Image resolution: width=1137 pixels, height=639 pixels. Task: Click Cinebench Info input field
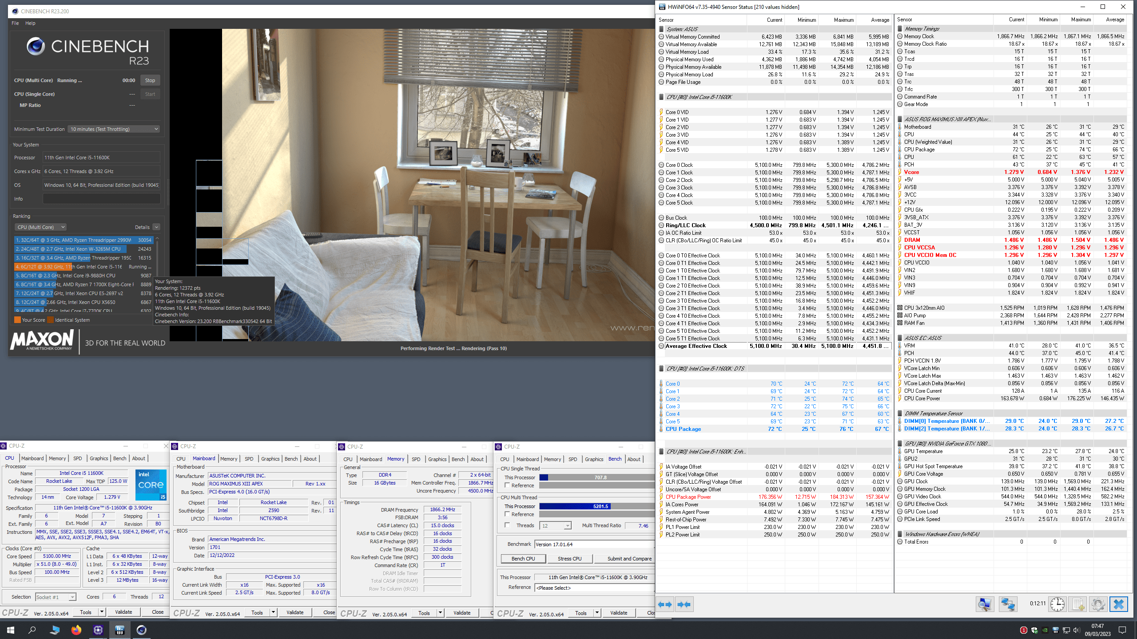click(101, 199)
